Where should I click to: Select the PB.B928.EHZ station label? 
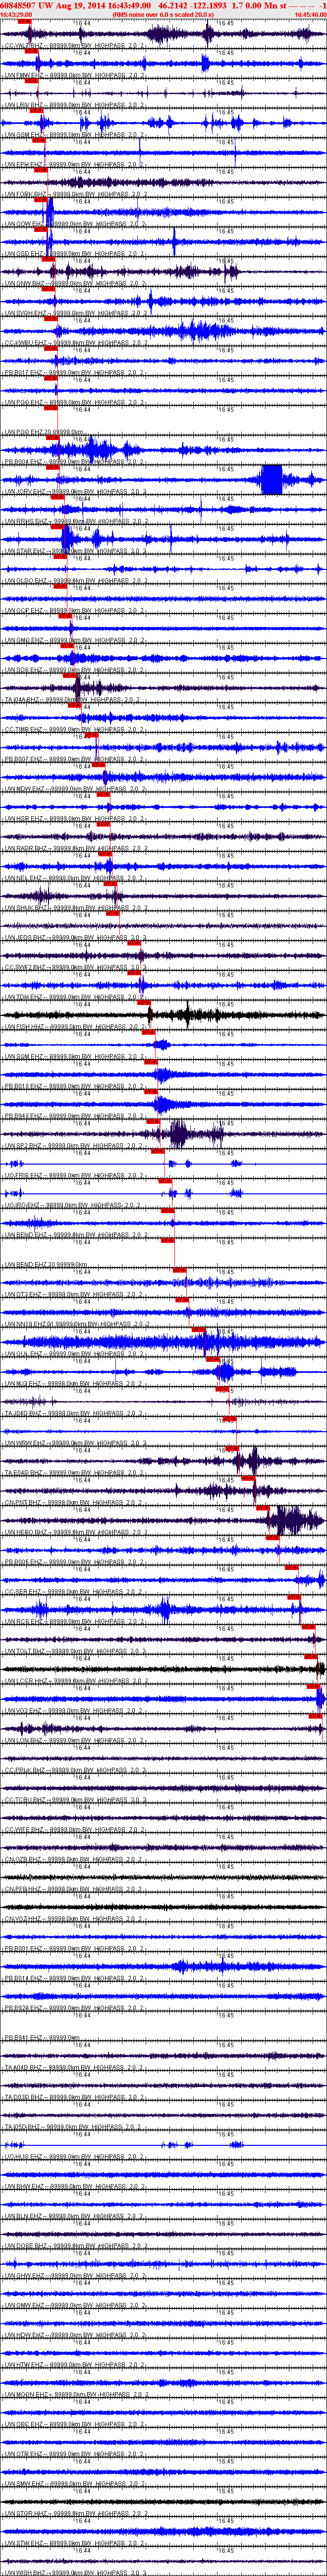(x=74, y=2007)
